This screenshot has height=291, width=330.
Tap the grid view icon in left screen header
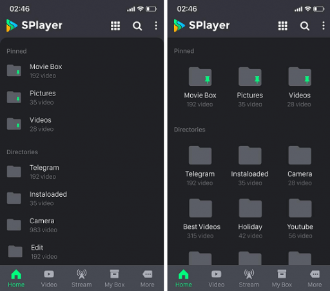coord(115,26)
